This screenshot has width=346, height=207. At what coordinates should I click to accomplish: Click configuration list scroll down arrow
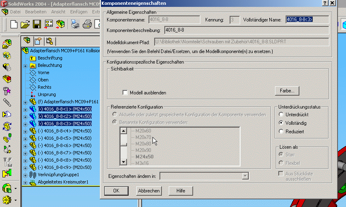124,162
